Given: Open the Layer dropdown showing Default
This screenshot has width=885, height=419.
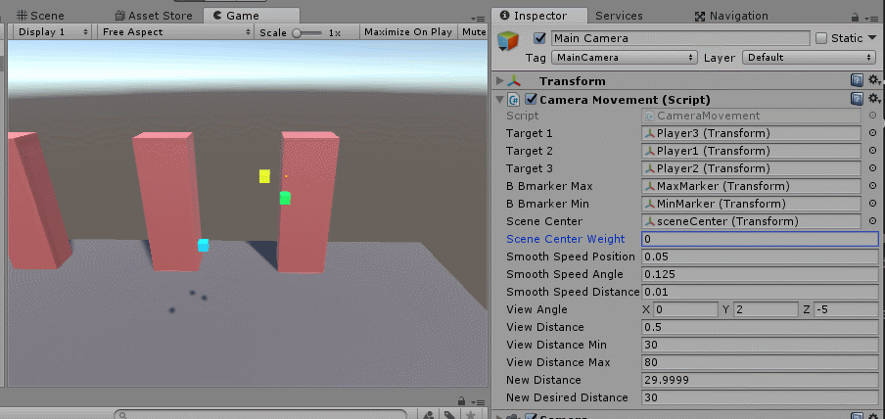Looking at the screenshot, I should [810, 58].
